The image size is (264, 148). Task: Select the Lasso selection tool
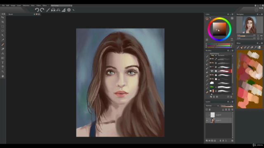click(x=3, y=31)
